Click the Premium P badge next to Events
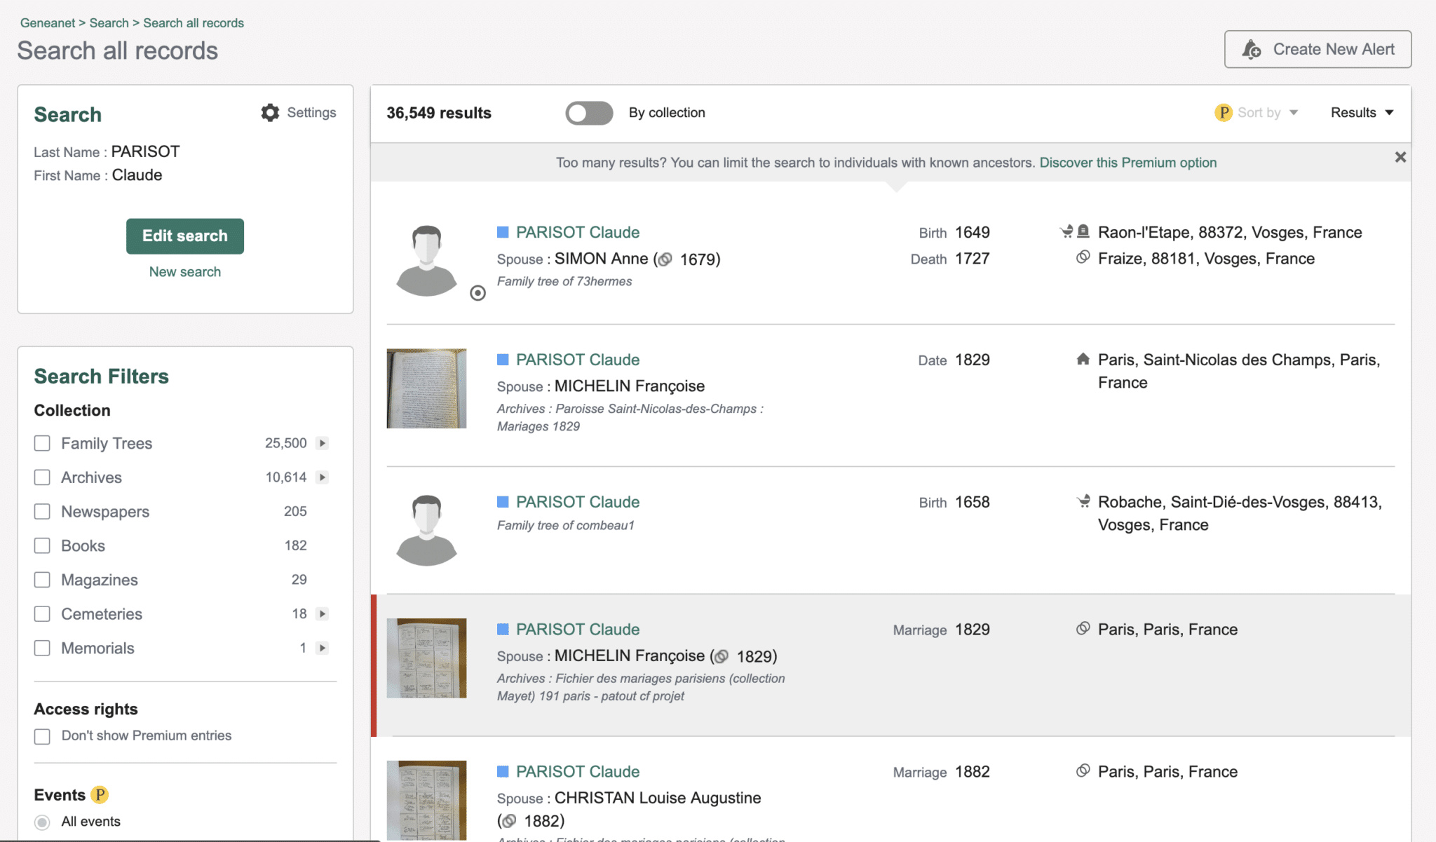Viewport: 1436px width, 842px height. point(100,794)
